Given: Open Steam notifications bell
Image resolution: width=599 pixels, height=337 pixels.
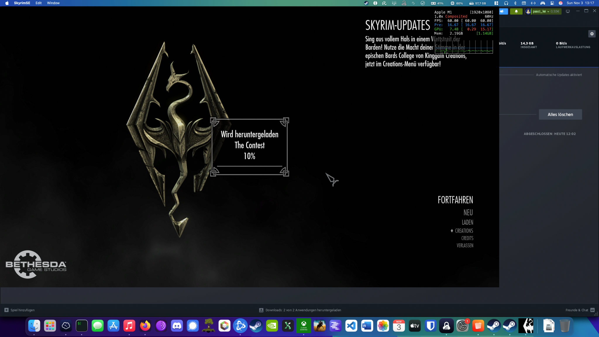Looking at the screenshot, I should [516, 11].
